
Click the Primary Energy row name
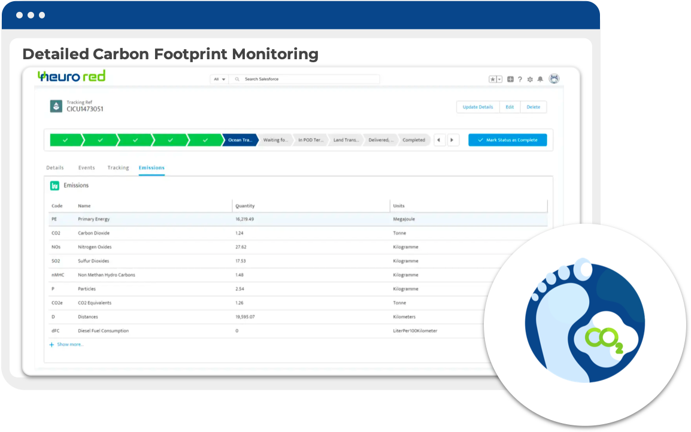[x=94, y=220]
